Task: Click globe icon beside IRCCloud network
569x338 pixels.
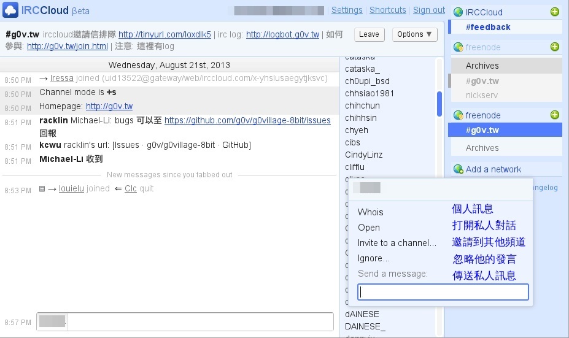Action: pyautogui.click(x=459, y=12)
